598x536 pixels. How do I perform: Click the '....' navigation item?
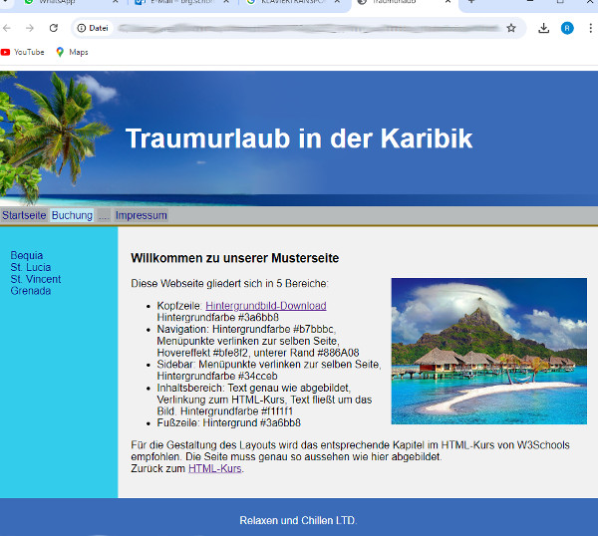tap(104, 215)
